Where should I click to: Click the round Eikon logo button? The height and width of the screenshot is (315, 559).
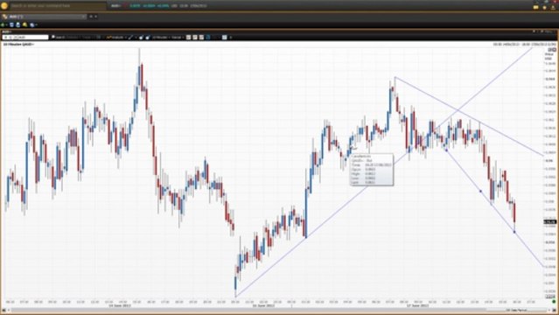pos(4,6)
